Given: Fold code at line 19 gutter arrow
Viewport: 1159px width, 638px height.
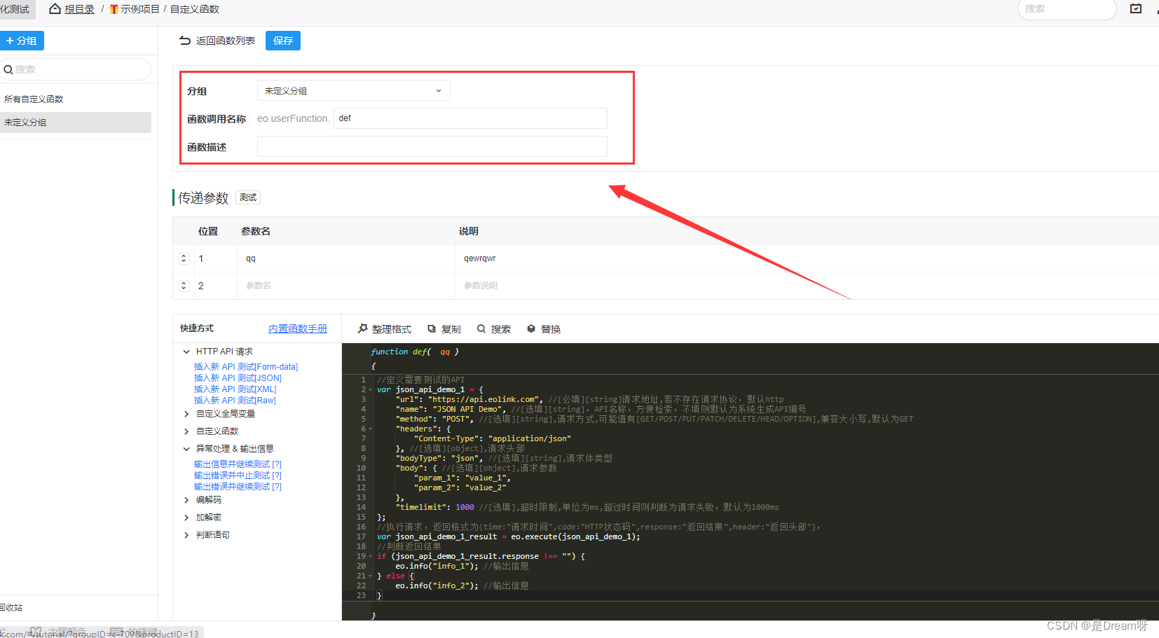Looking at the screenshot, I should pos(370,557).
